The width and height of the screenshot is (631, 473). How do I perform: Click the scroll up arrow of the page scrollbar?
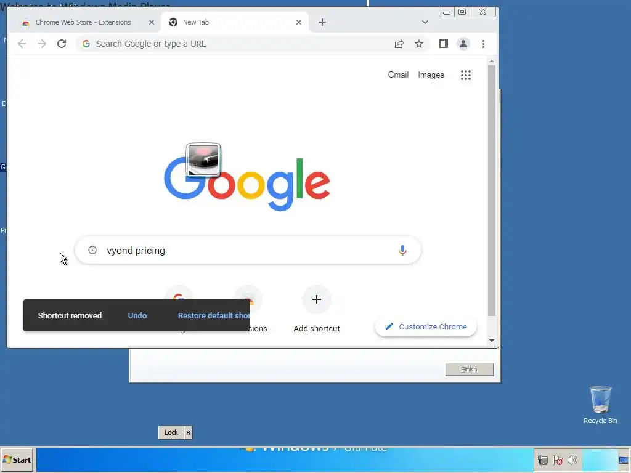491,61
